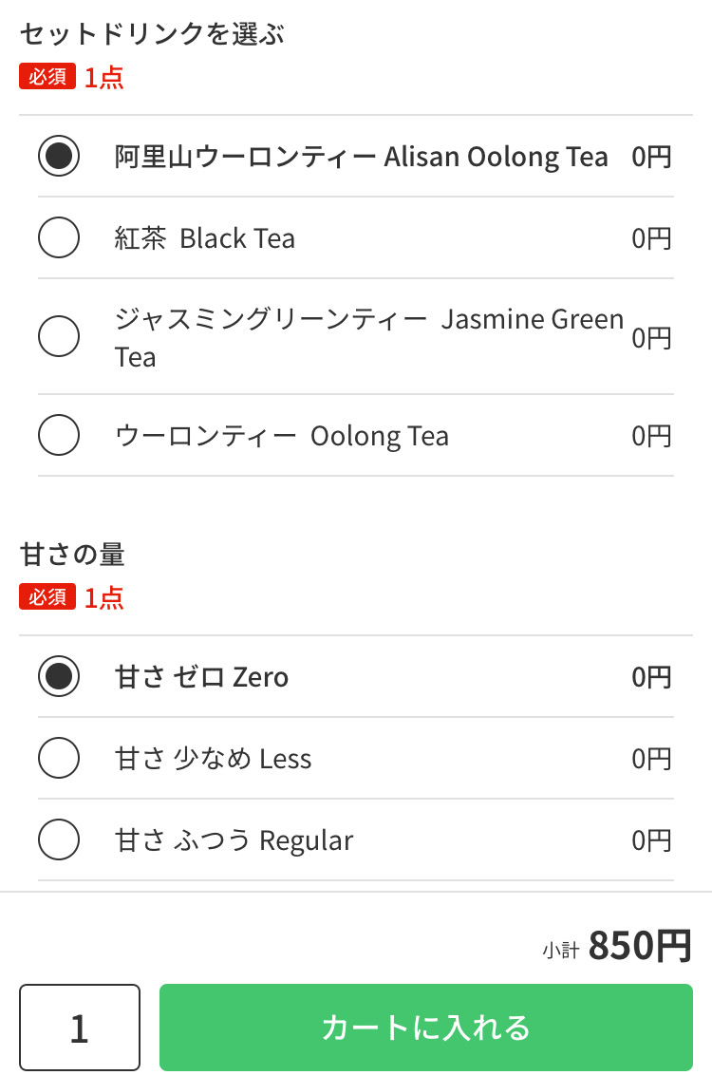The width and height of the screenshot is (712, 1075).
Task: Click the 甘さの量 section heading
Action: point(72,555)
